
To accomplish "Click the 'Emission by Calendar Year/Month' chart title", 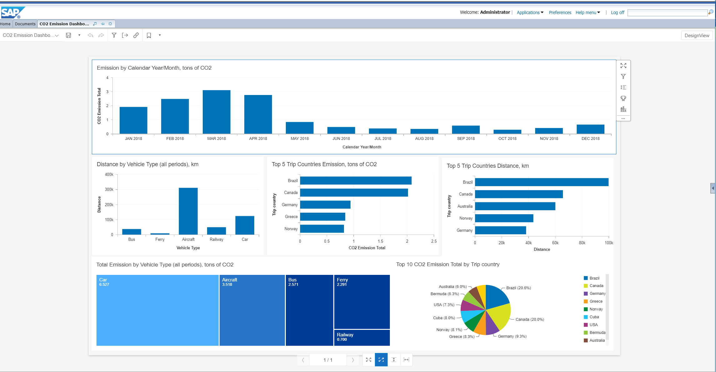I will [154, 68].
